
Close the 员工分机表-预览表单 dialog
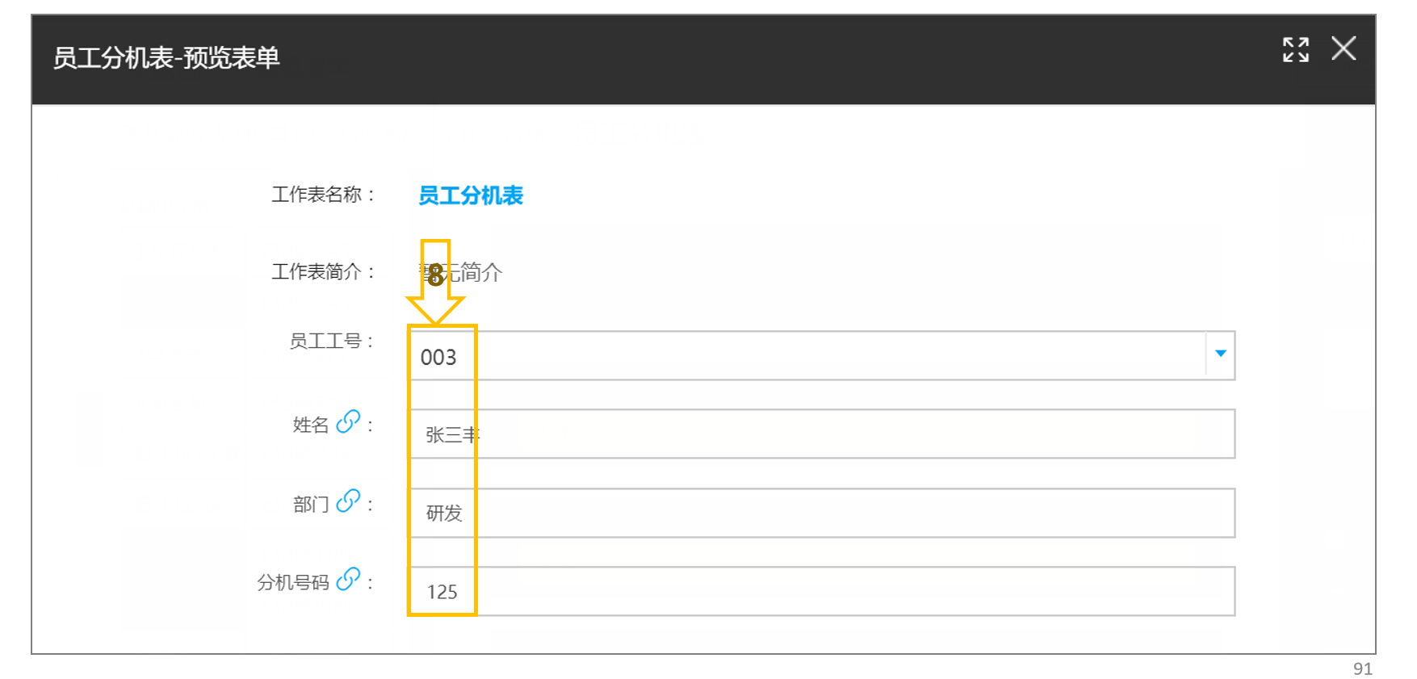coord(1344,48)
